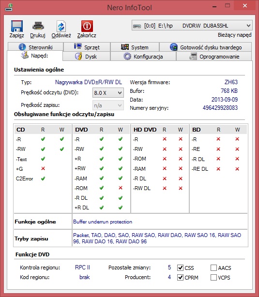259x297 pixels.
Task: Click the Zakończ button label
Action: pos(87,35)
